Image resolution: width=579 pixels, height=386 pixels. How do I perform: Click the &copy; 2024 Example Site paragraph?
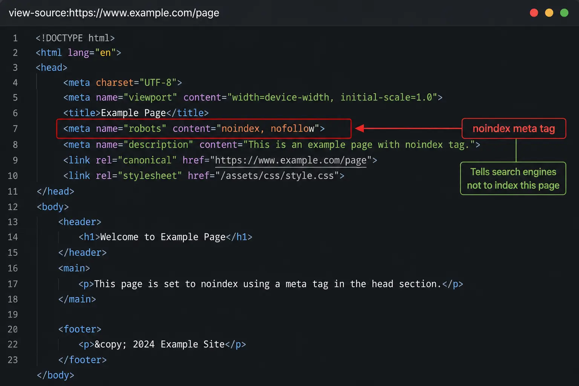162,345
